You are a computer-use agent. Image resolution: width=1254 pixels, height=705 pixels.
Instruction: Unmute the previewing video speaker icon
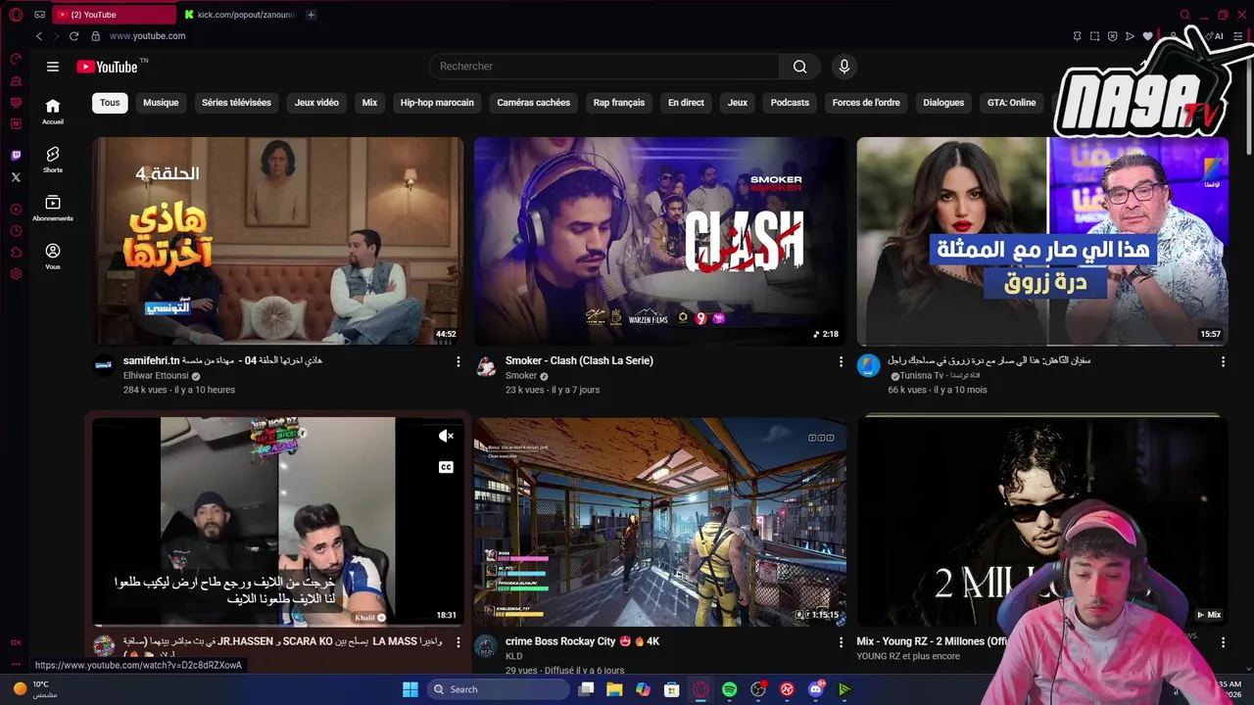[446, 436]
